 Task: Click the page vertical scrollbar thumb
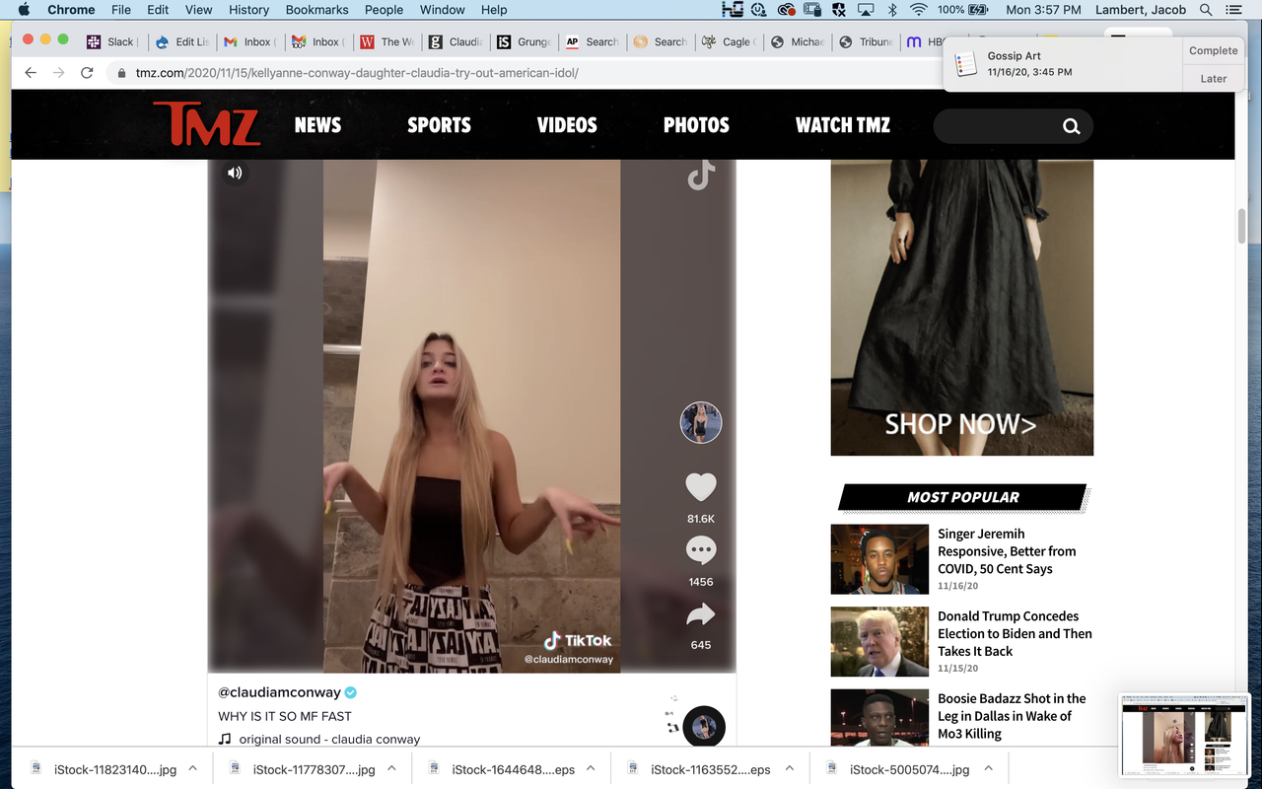(1242, 226)
